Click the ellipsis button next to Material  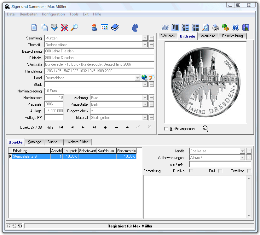[151, 117]
